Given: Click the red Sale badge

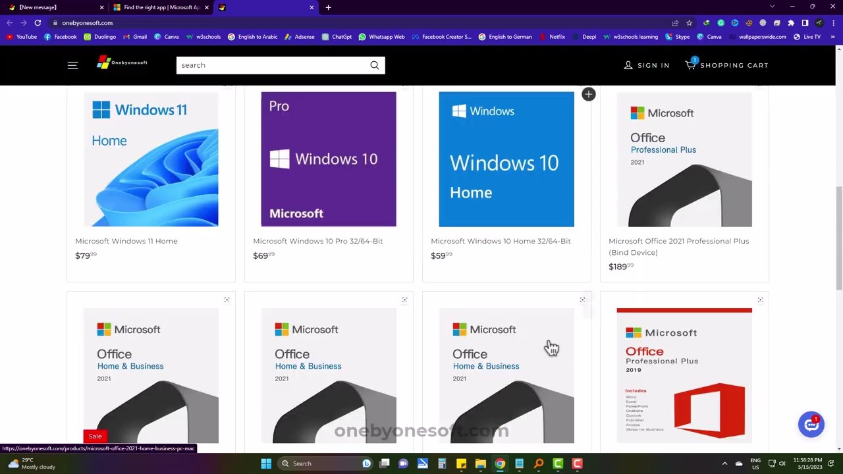Looking at the screenshot, I should [x=95, y=436].
